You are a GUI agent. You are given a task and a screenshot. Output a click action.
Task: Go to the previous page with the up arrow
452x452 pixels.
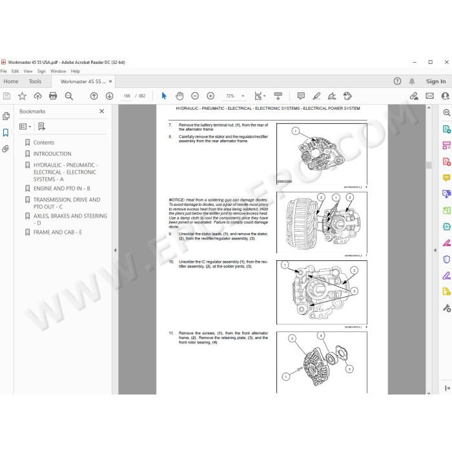tap(94, 96)
